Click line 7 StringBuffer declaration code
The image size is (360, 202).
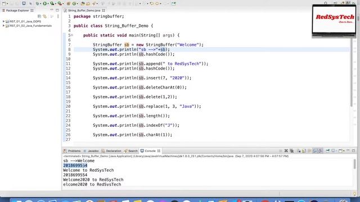coord(148,45)
